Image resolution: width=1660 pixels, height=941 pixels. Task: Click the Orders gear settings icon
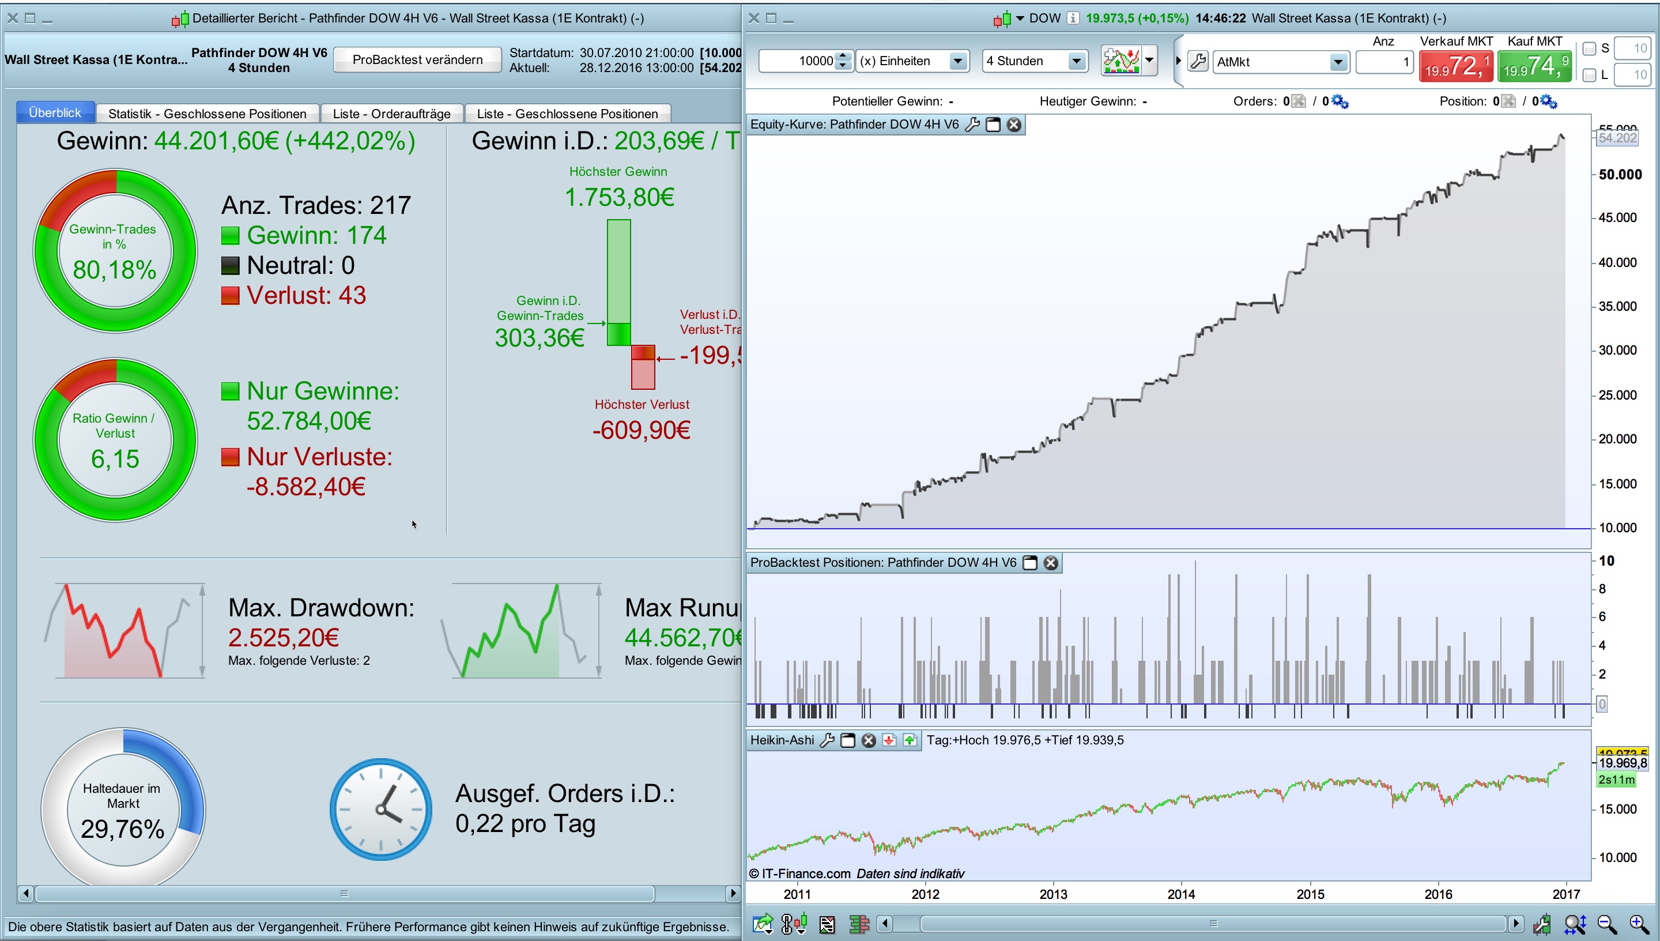pos(1340,101)
